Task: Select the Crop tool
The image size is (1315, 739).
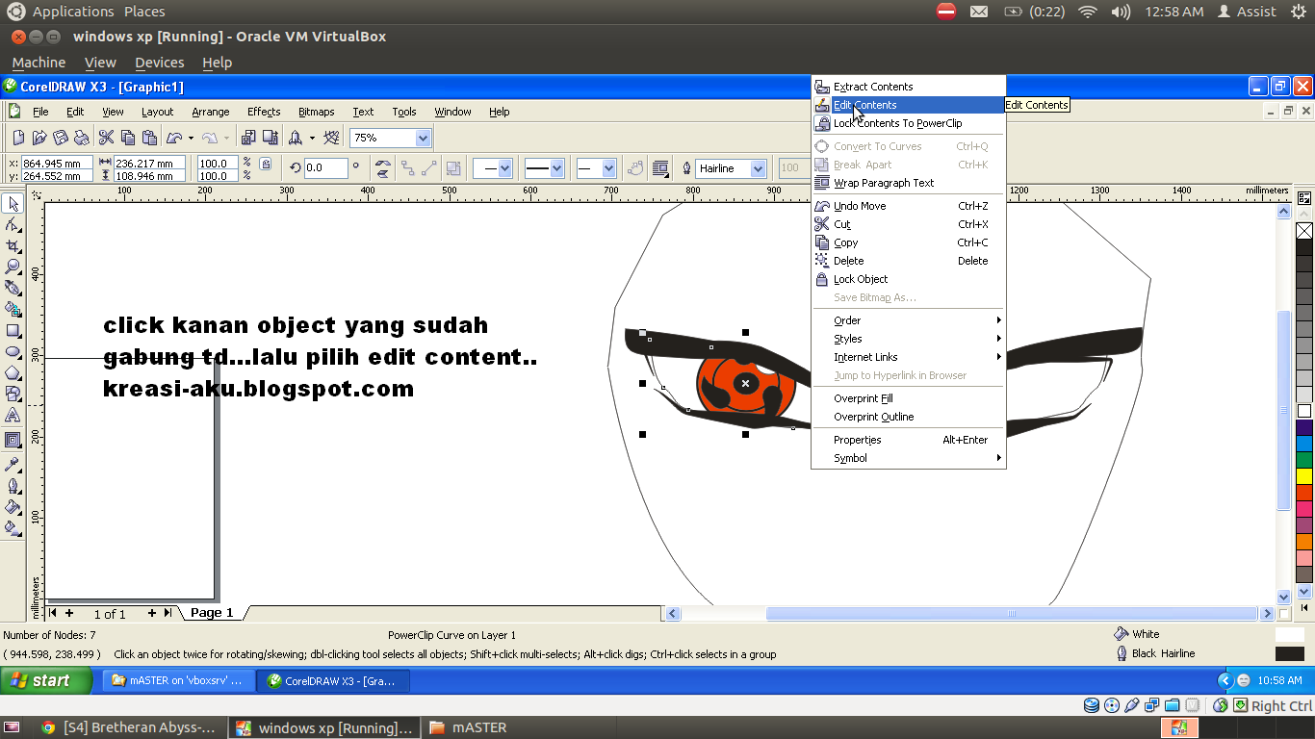Action: [x=13, y=245]
